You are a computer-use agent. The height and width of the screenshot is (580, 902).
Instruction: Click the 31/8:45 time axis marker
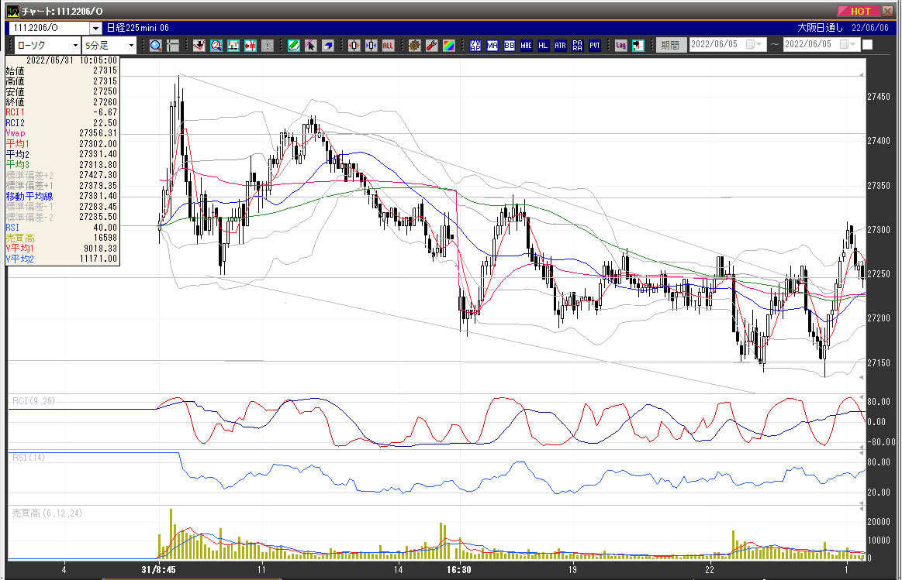(159, 570)
